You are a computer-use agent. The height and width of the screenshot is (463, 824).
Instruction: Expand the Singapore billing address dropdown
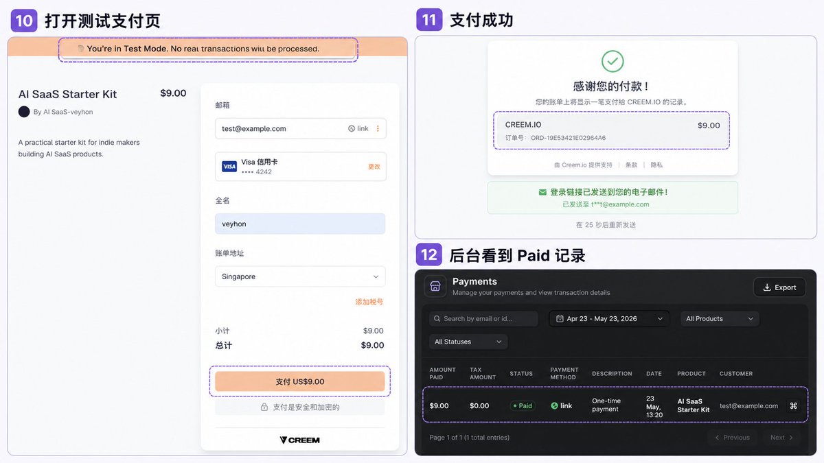(x=300, y=276)
